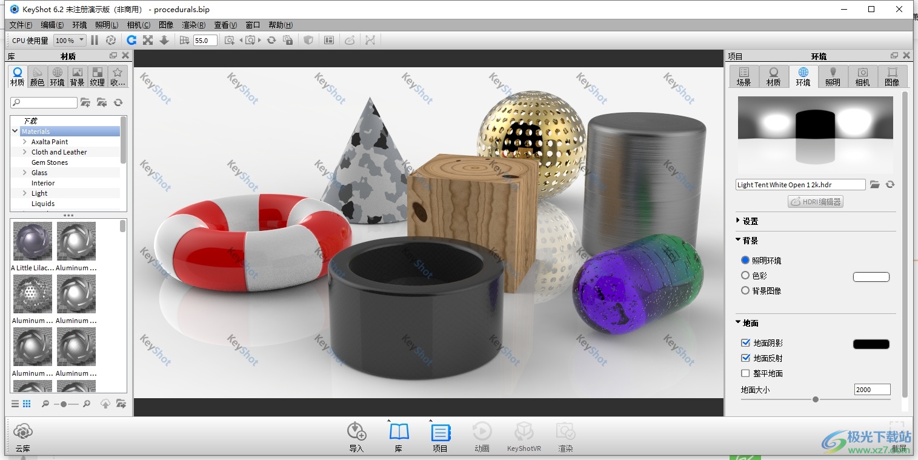Switch to project 相机 tab
Viewport: 918px width, 460px height.
[862, 77]
